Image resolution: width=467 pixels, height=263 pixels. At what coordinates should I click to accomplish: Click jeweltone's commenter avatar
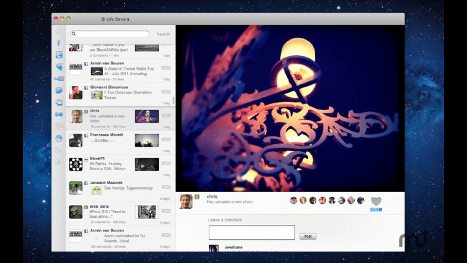point(214,249)
